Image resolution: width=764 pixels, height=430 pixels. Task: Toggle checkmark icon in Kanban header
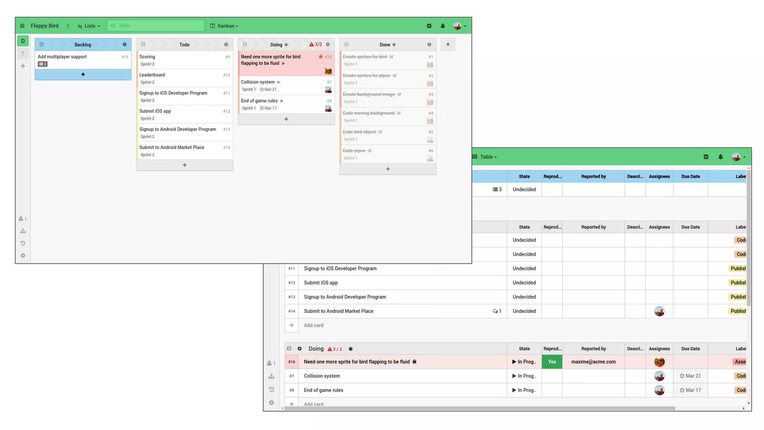[x=429, y=26]
